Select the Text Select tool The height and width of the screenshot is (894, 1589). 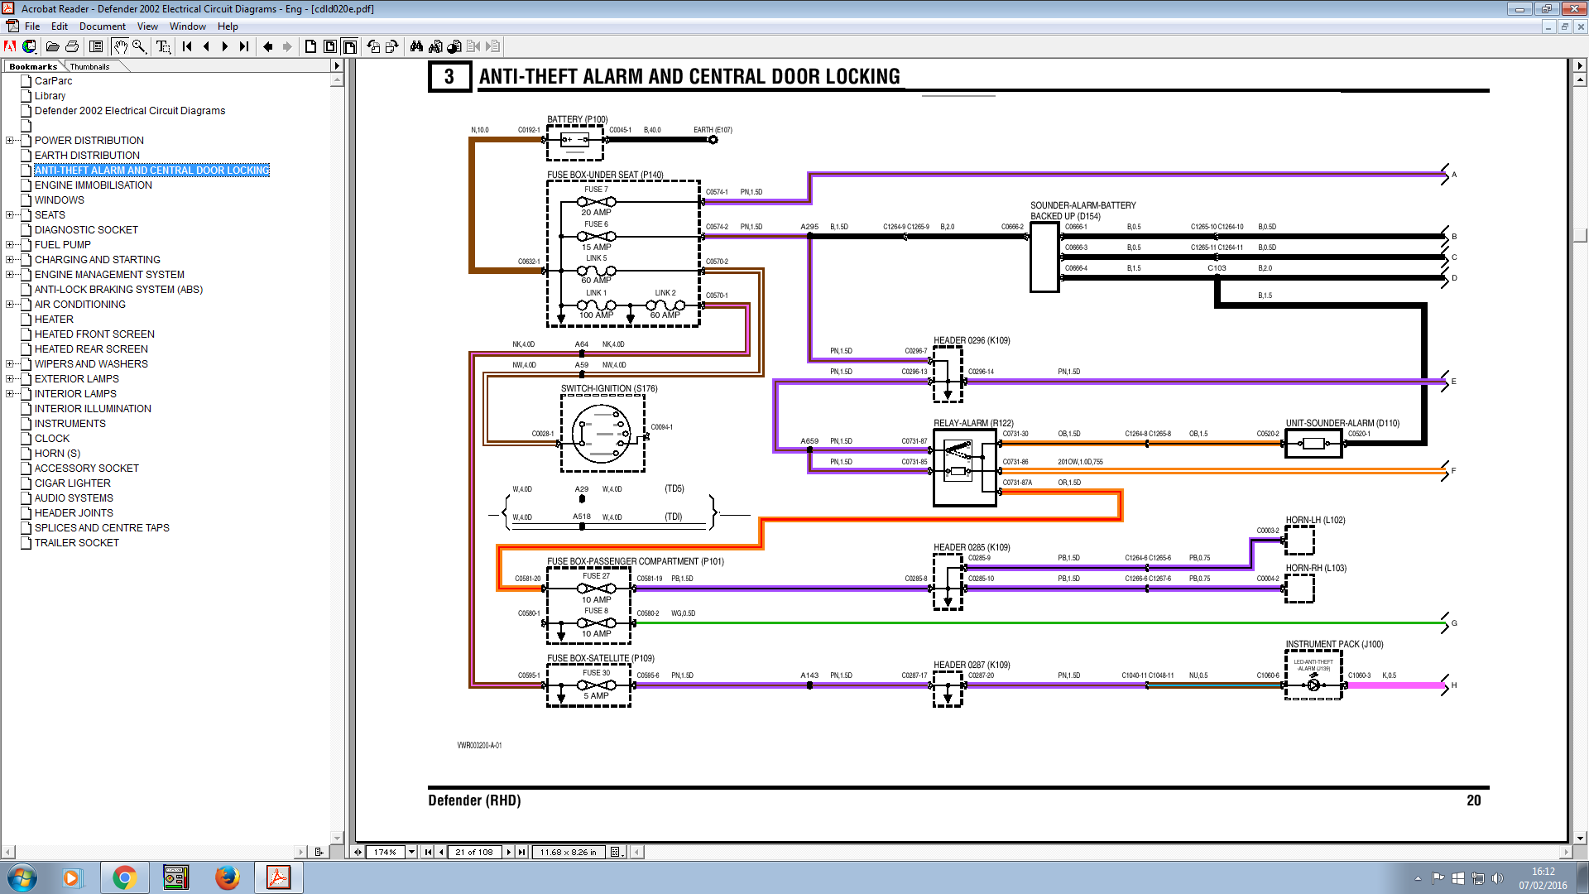[x=163, y=46]
